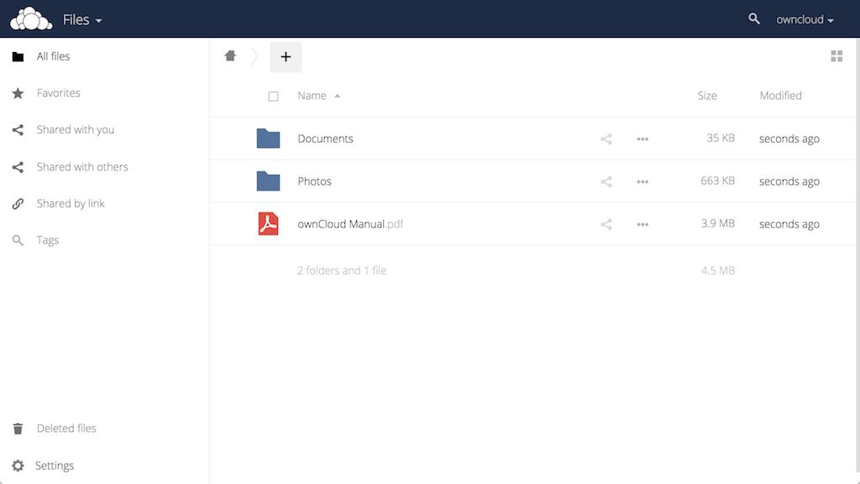Click the ownCloud cloud logo
The width and height of the screenshot is (860, 484).
[30, 18]
